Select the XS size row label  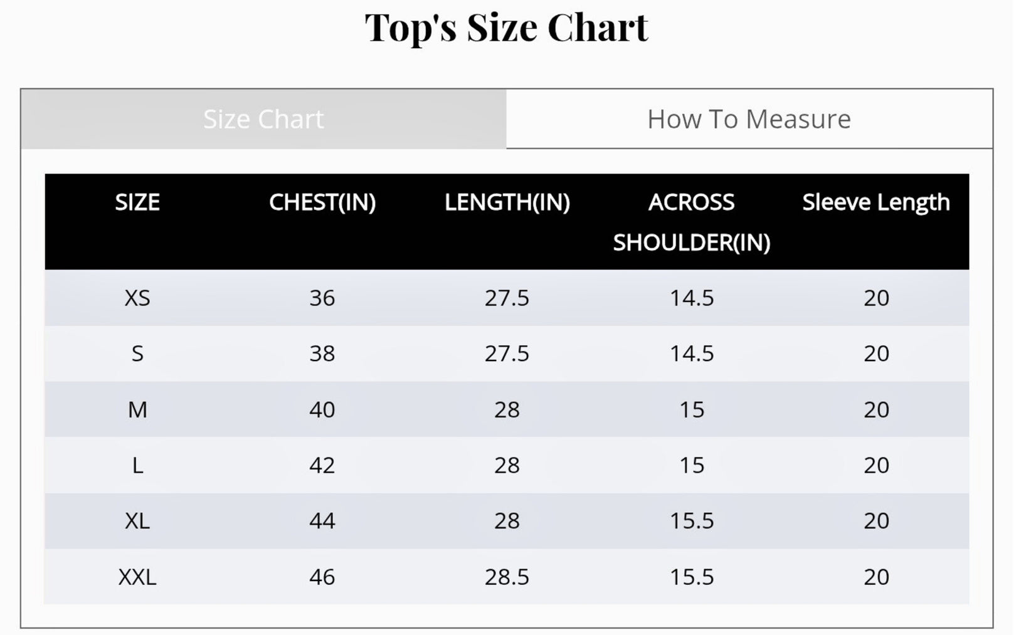(137, 298)
